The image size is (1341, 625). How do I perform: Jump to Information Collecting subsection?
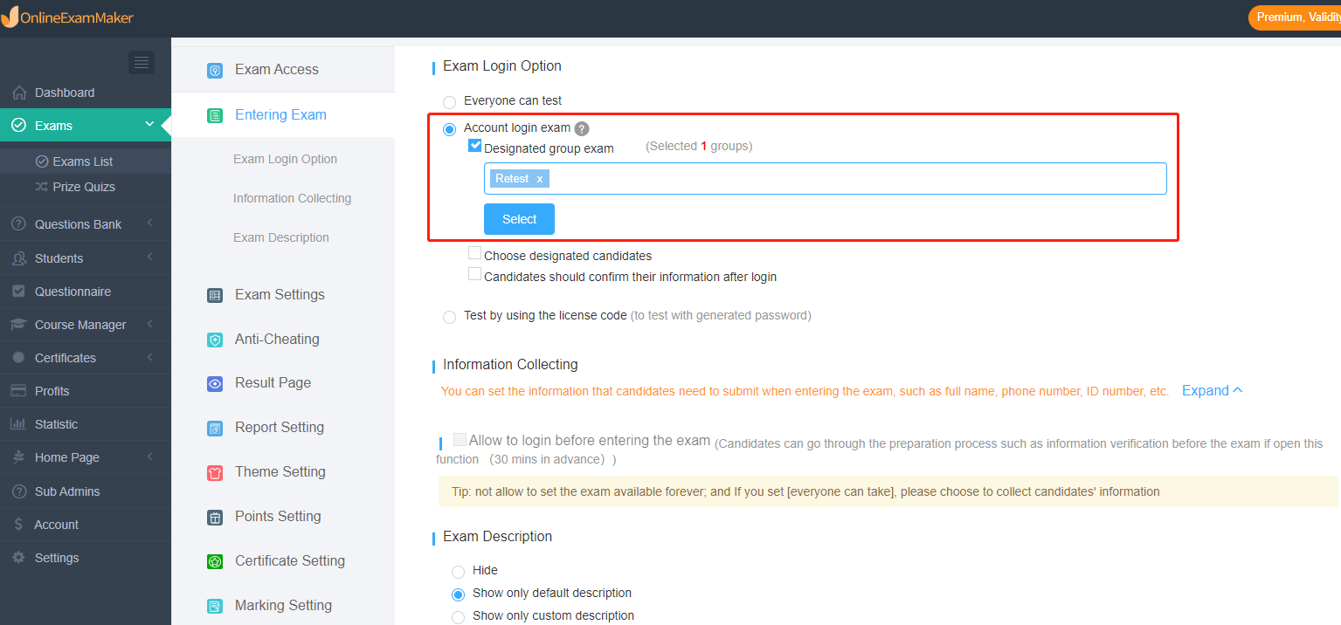point(292,198)
